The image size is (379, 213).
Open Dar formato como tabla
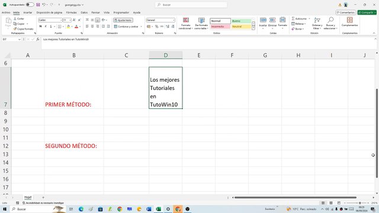[201, 24]
